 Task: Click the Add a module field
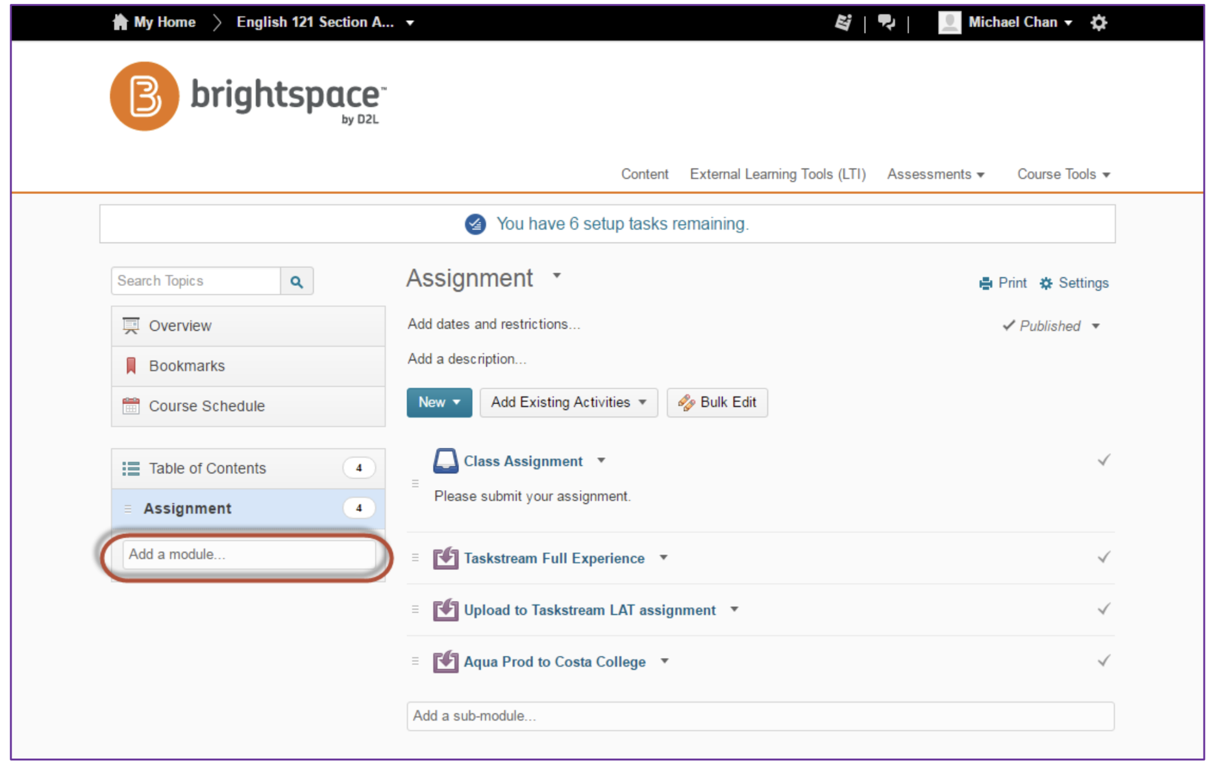pos(249,555)
